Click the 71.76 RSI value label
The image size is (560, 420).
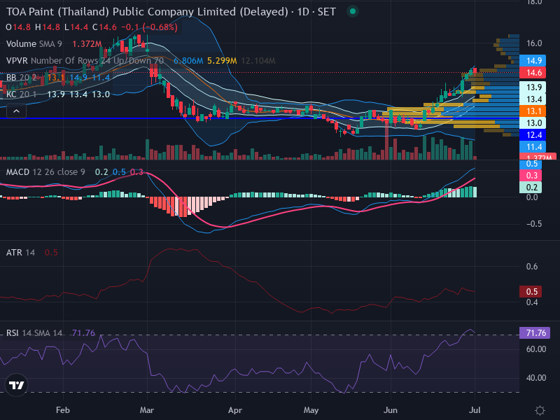coord(535,333)
